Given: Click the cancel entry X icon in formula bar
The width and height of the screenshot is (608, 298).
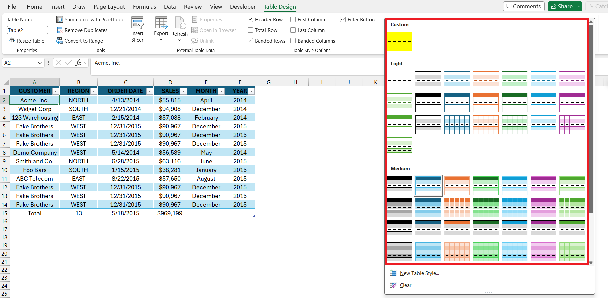Looking at the screenshot, I should 58,63.
